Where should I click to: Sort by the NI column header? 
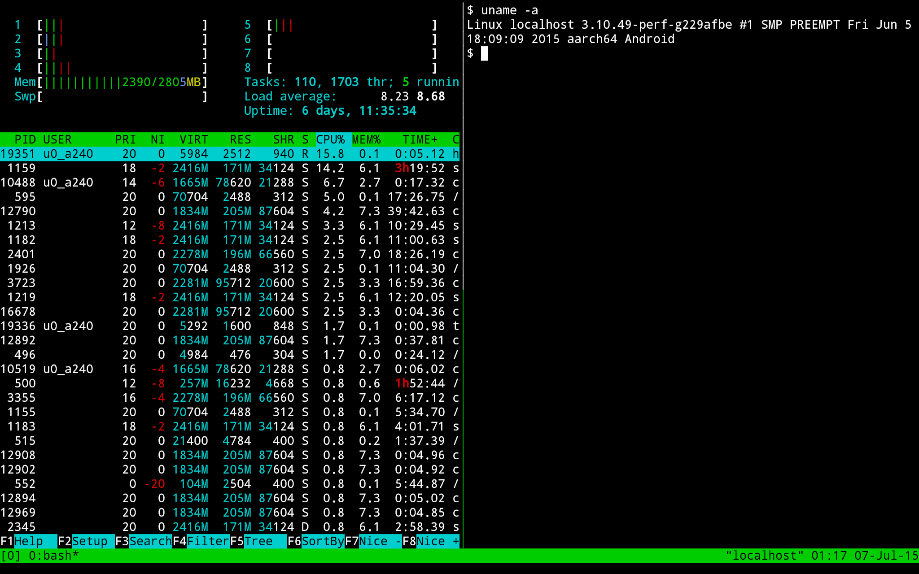pos(158,139)
